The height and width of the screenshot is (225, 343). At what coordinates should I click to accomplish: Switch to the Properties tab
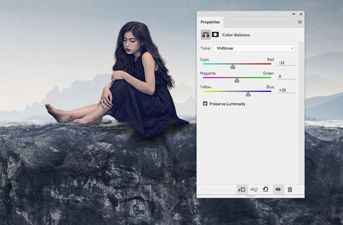pyautogui.click(x=210, y=22)
